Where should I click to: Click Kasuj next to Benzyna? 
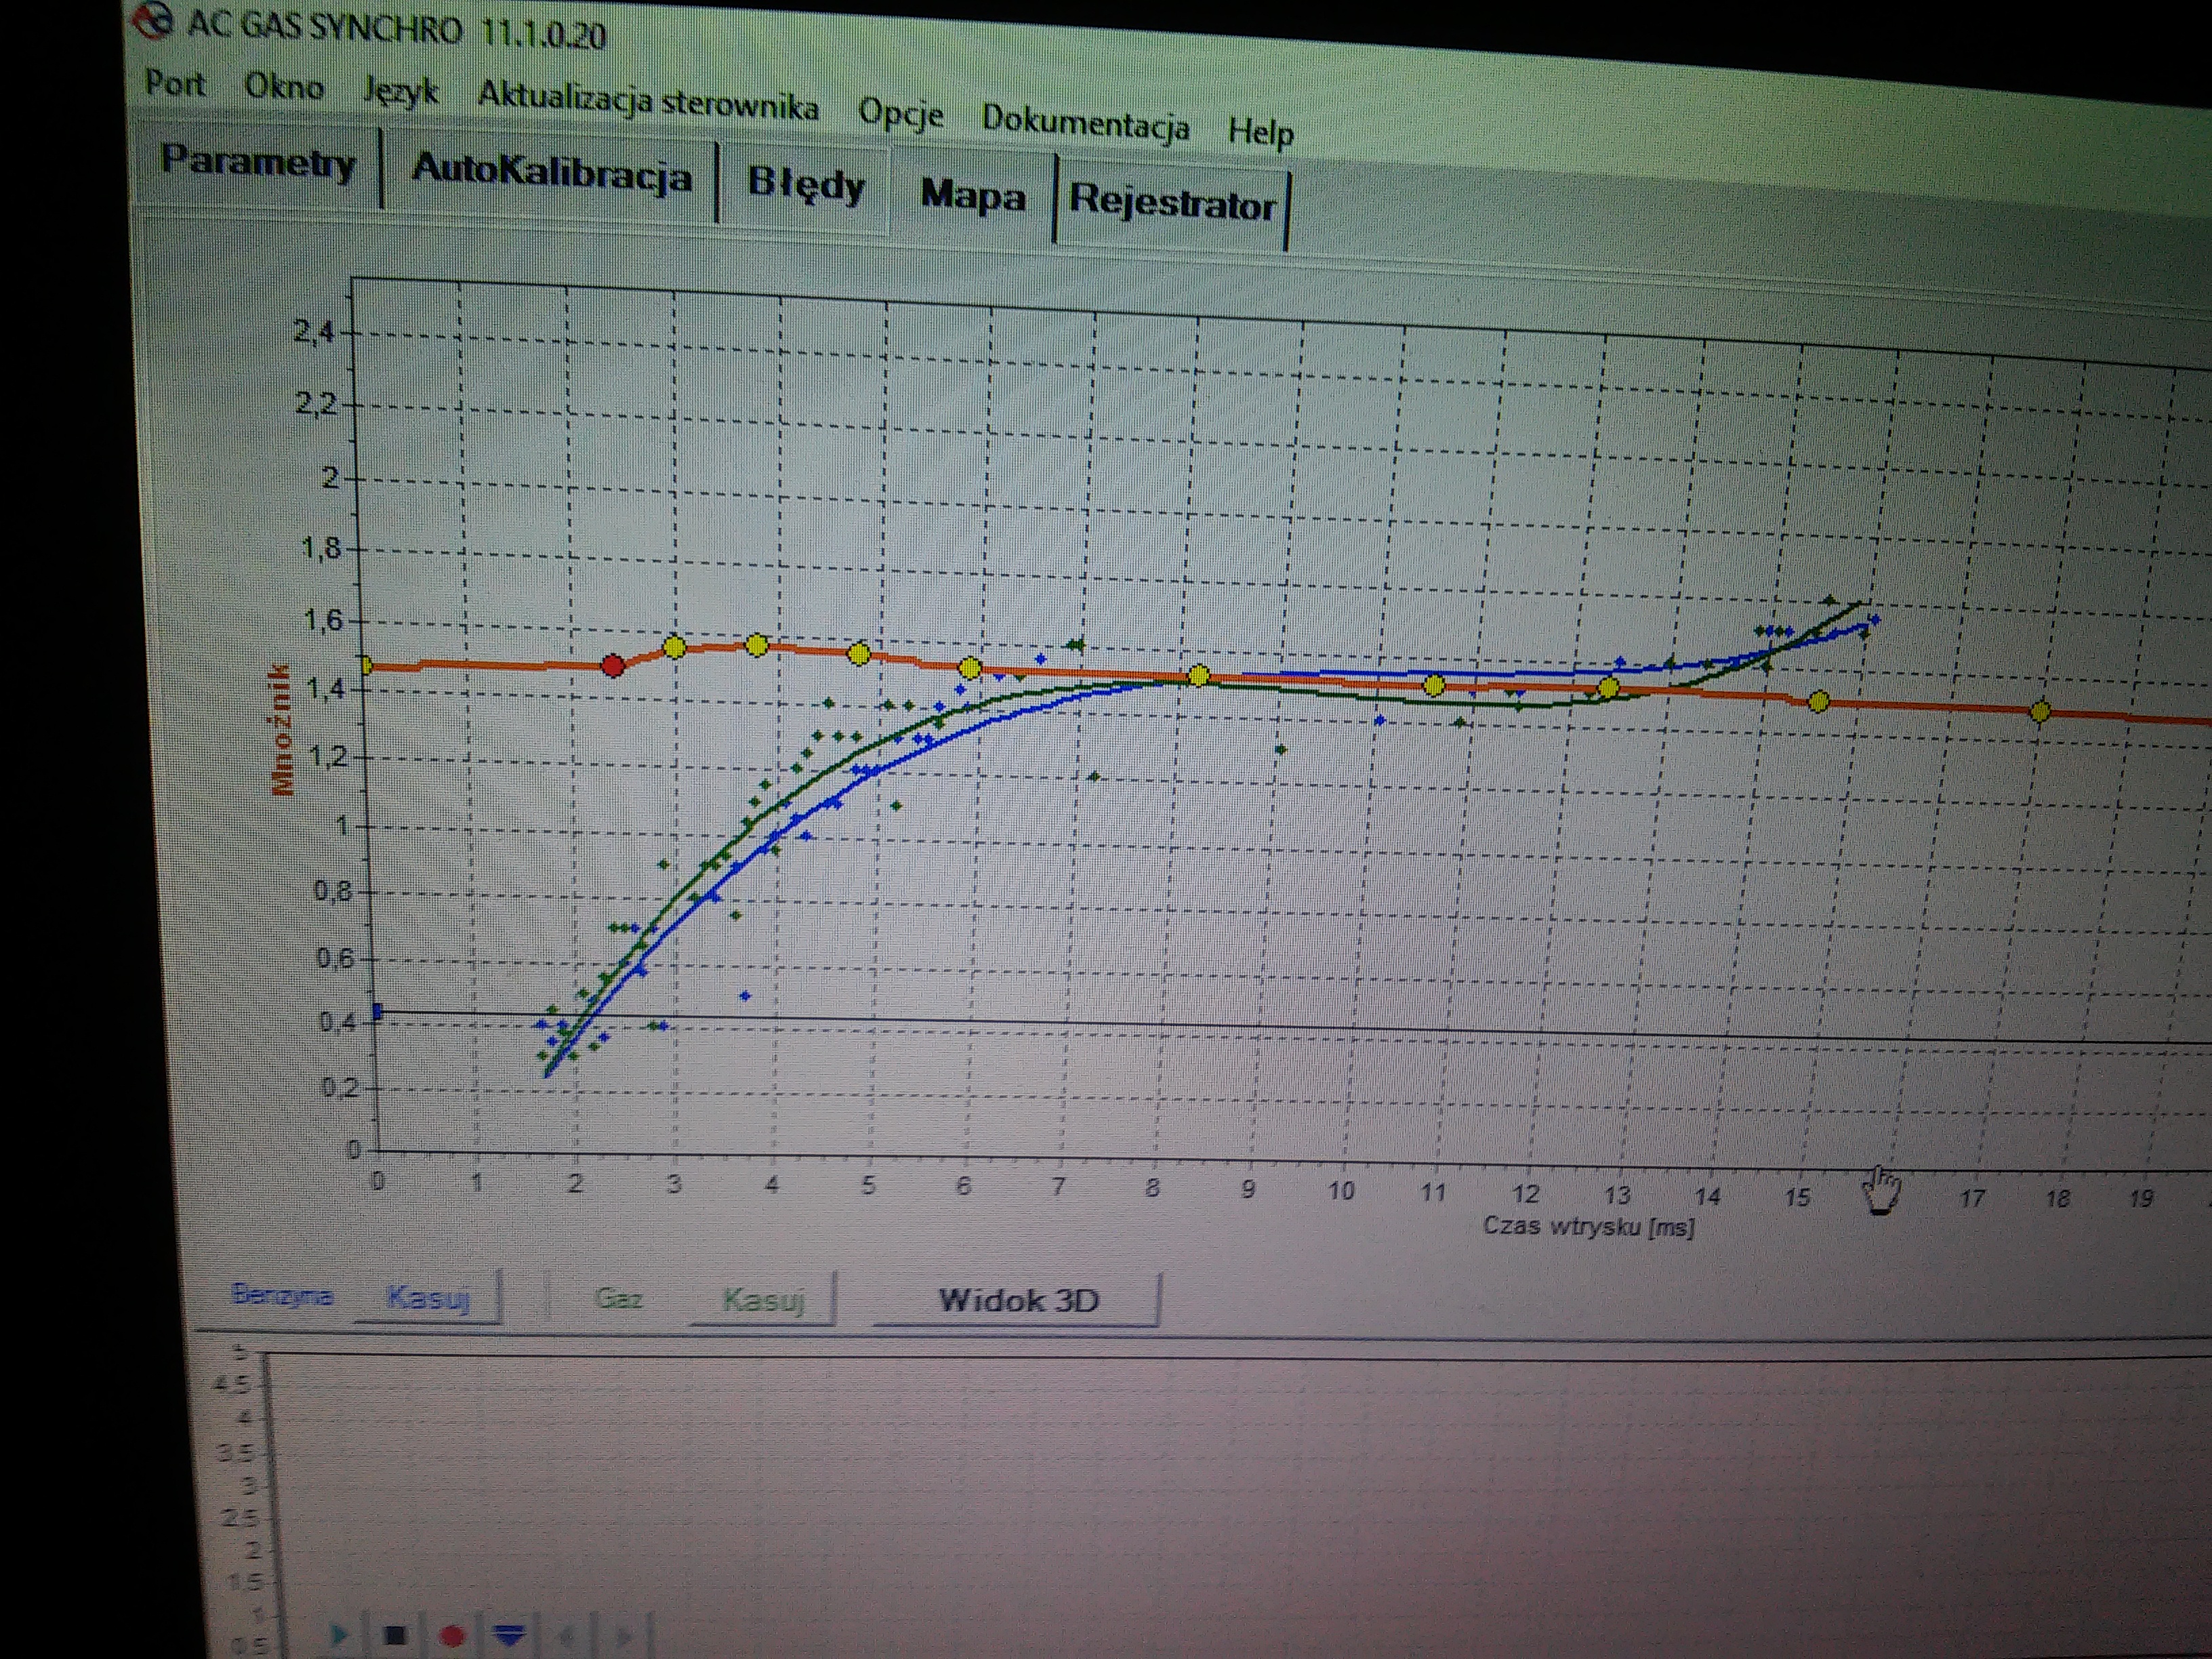pos(428,1298)
